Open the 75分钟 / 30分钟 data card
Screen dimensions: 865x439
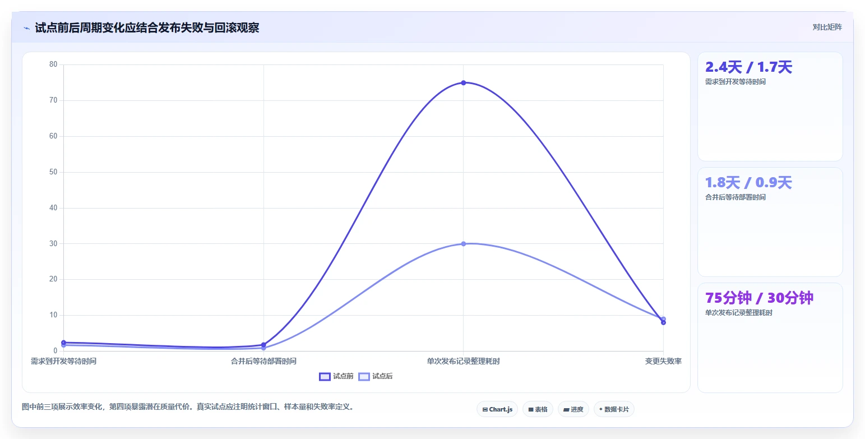[770, 338]
